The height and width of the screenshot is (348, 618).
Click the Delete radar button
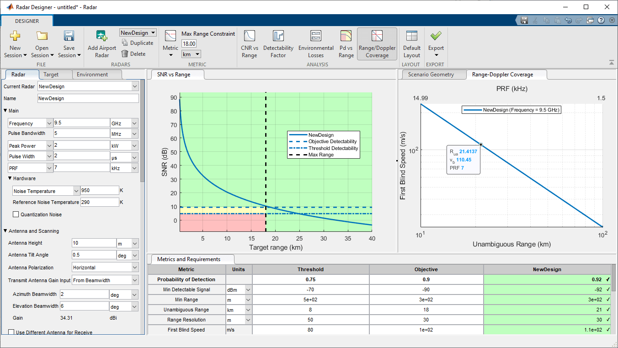(133, 54)
